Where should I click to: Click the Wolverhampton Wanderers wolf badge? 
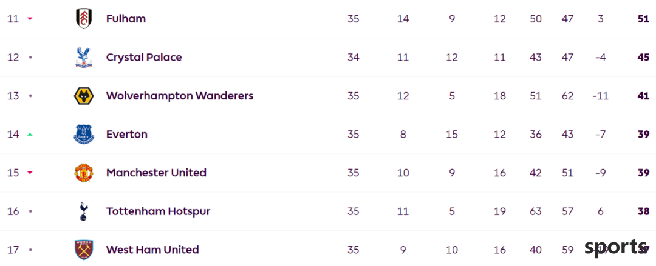tap(84, 96)
